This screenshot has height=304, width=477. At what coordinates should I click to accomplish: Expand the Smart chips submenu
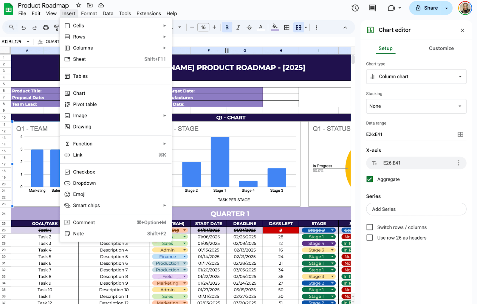tap(86, 205)
